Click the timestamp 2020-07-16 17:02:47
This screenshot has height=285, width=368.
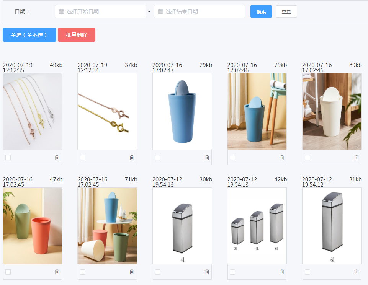click(x=167, y=67)
